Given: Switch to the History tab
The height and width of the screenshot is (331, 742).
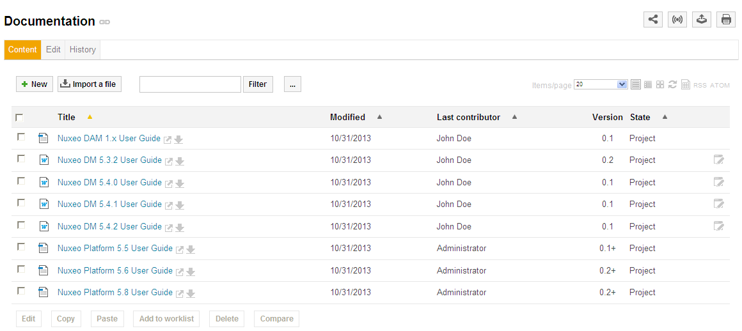Looking at the screenshot, I should point(83,50).
